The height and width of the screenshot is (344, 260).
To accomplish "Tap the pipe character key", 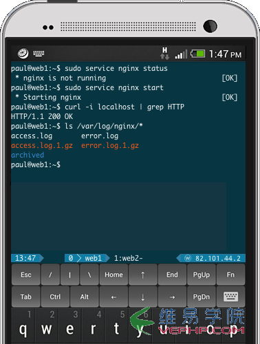I will pos(69,275).
